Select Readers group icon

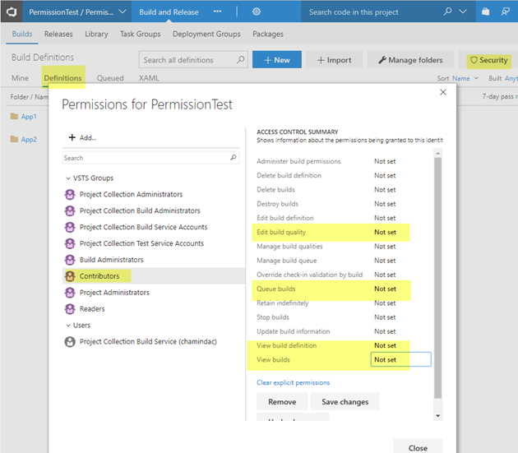pyautogui.click(x=70, y=308)
